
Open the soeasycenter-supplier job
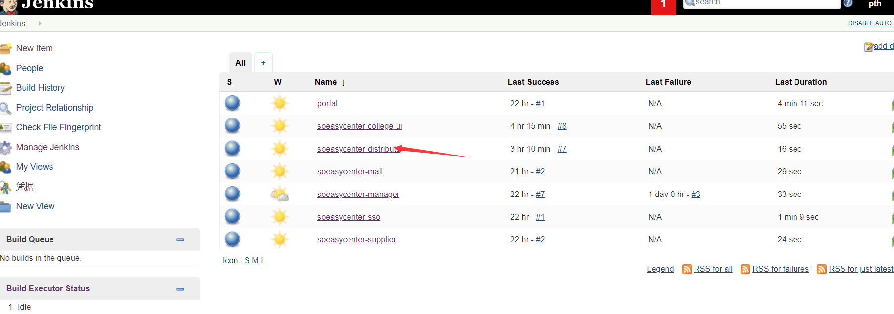click(356, 239)
